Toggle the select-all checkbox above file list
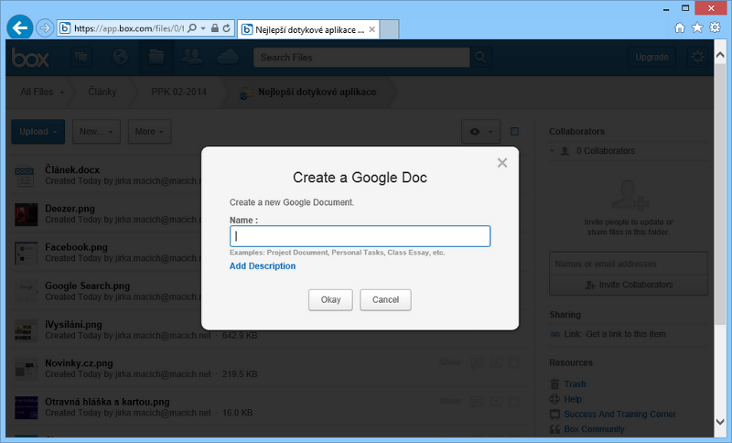This screenshot has height=443, width=732. coord(514,132)
